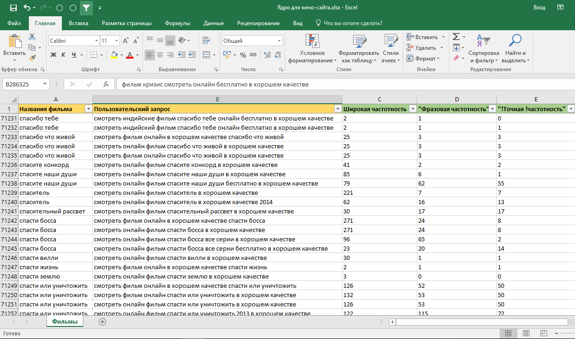
Task: Click the Cut scissors icon
Action: 32,37
